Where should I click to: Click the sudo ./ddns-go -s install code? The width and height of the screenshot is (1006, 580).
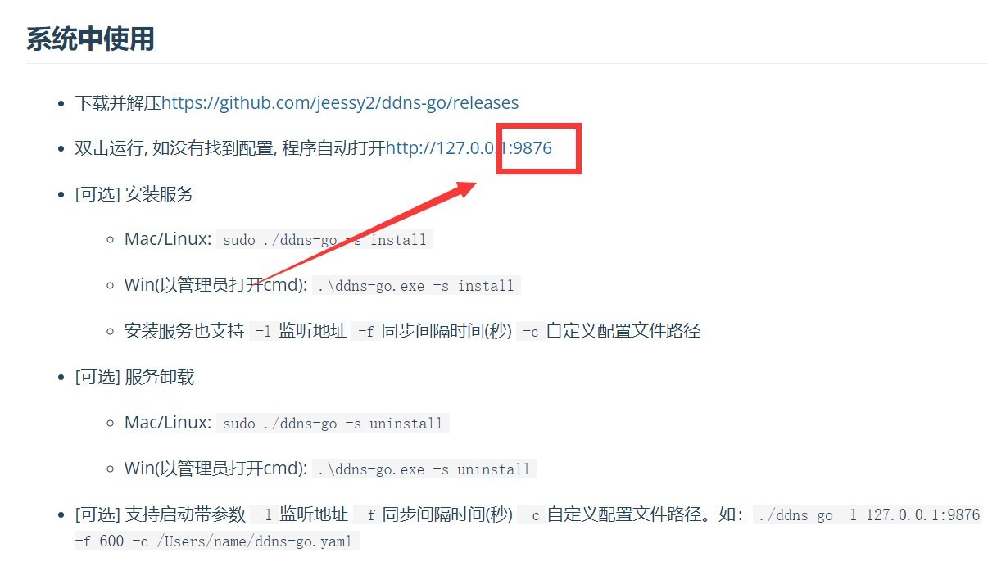[x=324, y=240]
